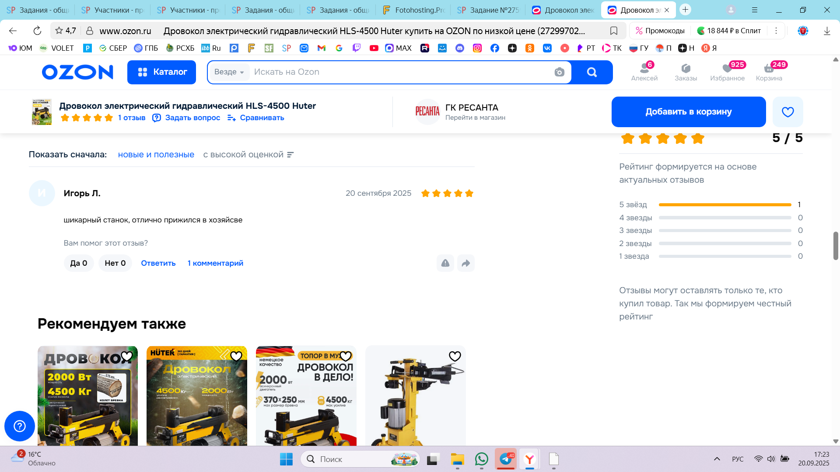This screenshot has width=840, height=472.
Task: Toggle favorite heart next to add-to-cart
Action: pos(787,112)
